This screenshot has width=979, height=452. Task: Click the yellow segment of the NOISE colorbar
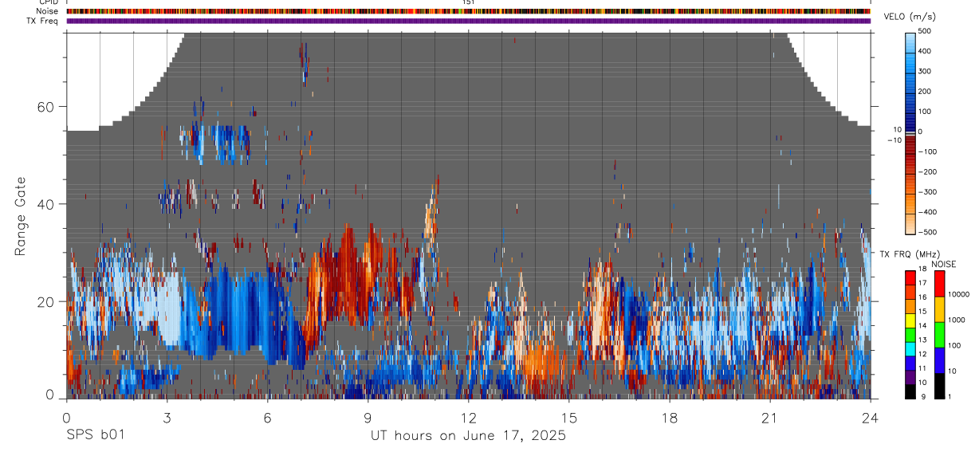click(938, 309)
